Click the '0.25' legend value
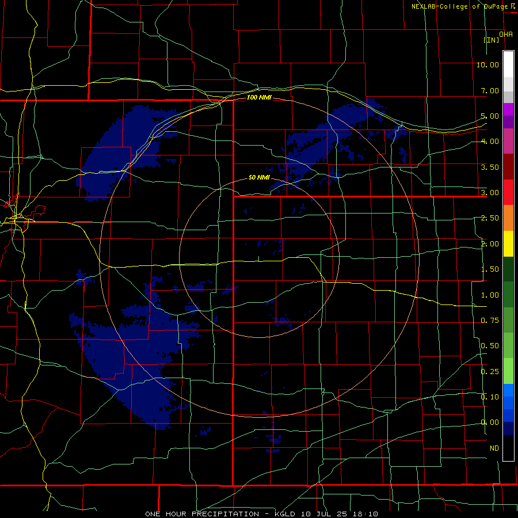 (490, 372)
